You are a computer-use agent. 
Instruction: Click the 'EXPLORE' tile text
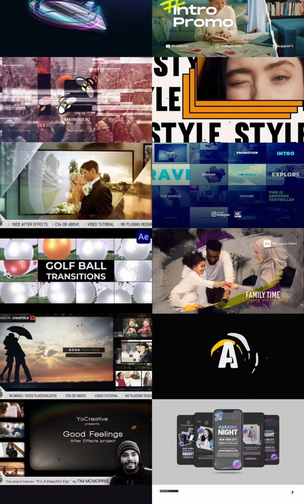(x=286, y=175)
